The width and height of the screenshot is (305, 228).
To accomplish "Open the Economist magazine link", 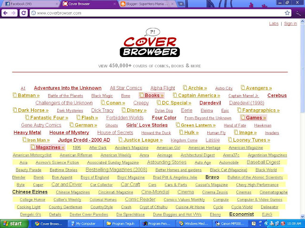I will click(242, 214).
